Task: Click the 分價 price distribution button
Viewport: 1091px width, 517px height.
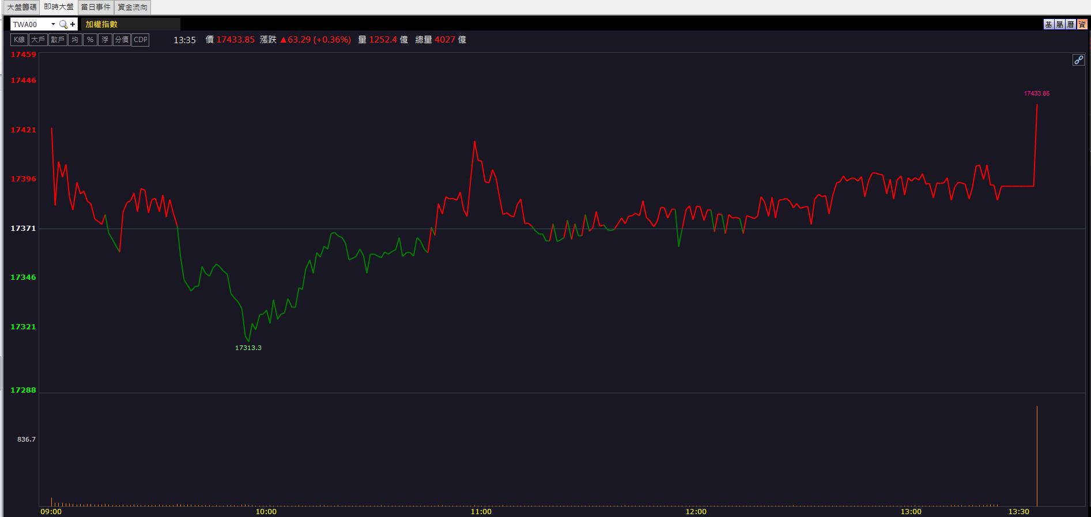Action: (x=122, y=40)
